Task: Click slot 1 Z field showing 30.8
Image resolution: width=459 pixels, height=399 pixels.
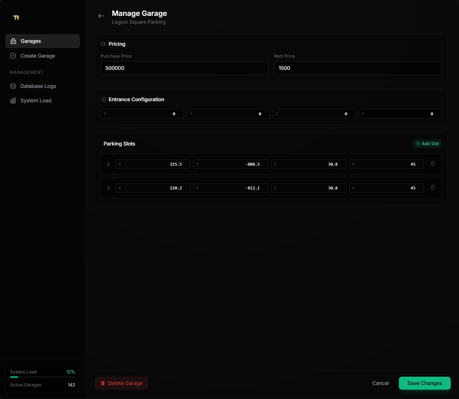Action: [x=309, y=164]
